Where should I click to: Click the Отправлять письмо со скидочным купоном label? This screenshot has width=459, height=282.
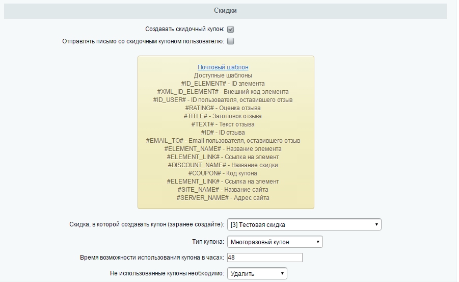coord(143,41)
